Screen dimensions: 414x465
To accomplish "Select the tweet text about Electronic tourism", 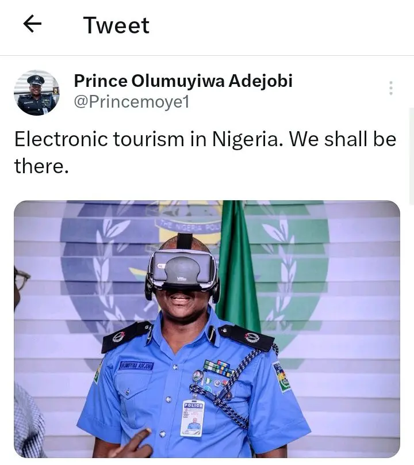I will pyautogui.click(x=205, y=152).
